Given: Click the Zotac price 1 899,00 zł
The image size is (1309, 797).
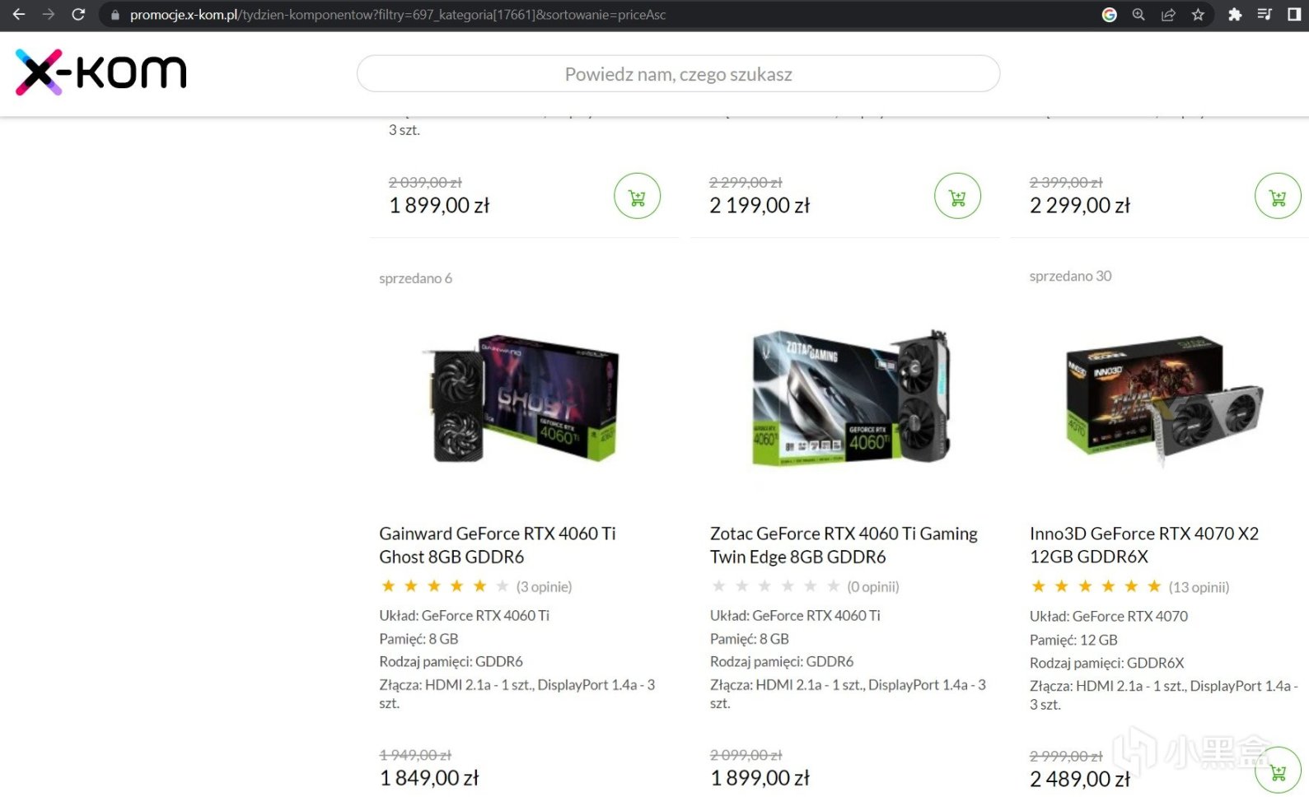Looking at the screenshot, I should click(760, 778).
